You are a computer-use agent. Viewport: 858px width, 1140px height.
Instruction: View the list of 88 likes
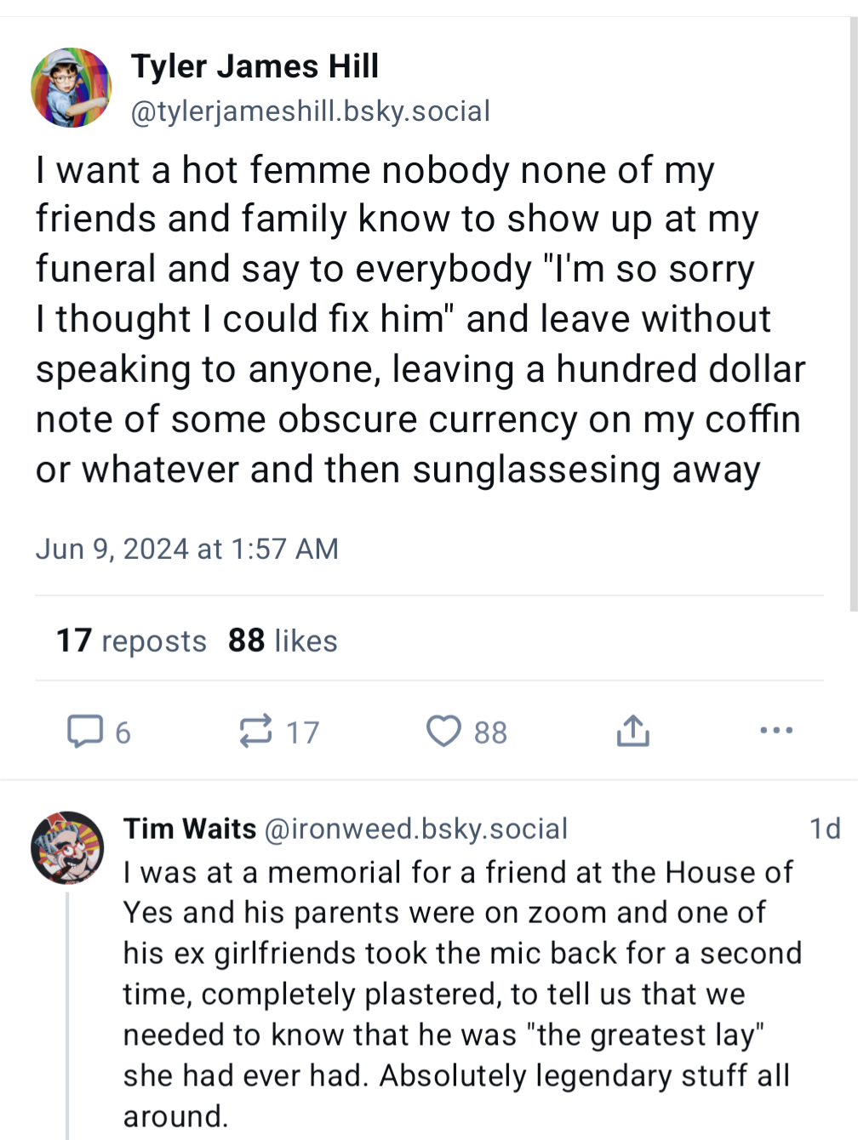(283, 641)
